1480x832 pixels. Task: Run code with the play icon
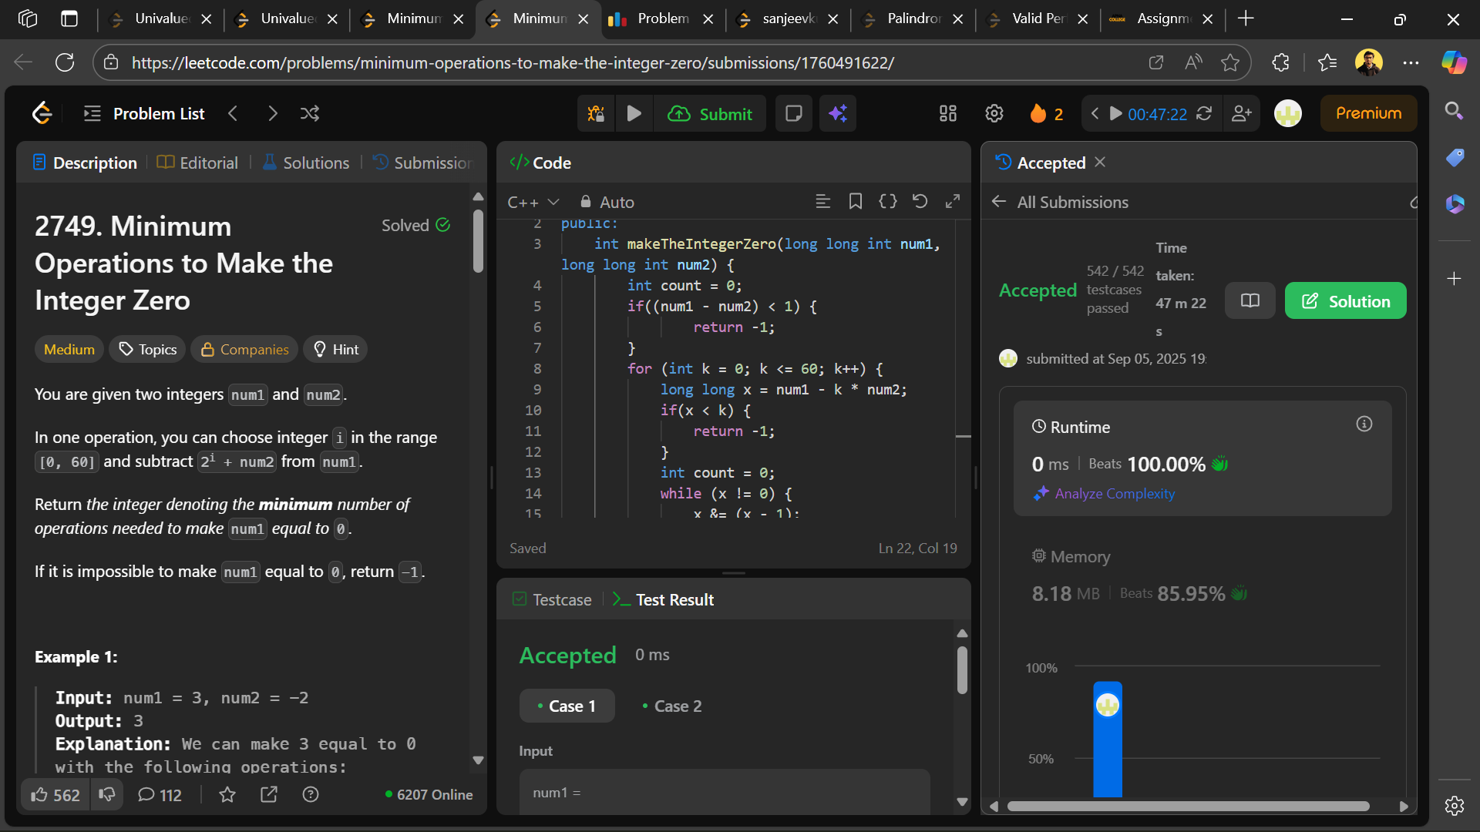[x=634, y=114]
